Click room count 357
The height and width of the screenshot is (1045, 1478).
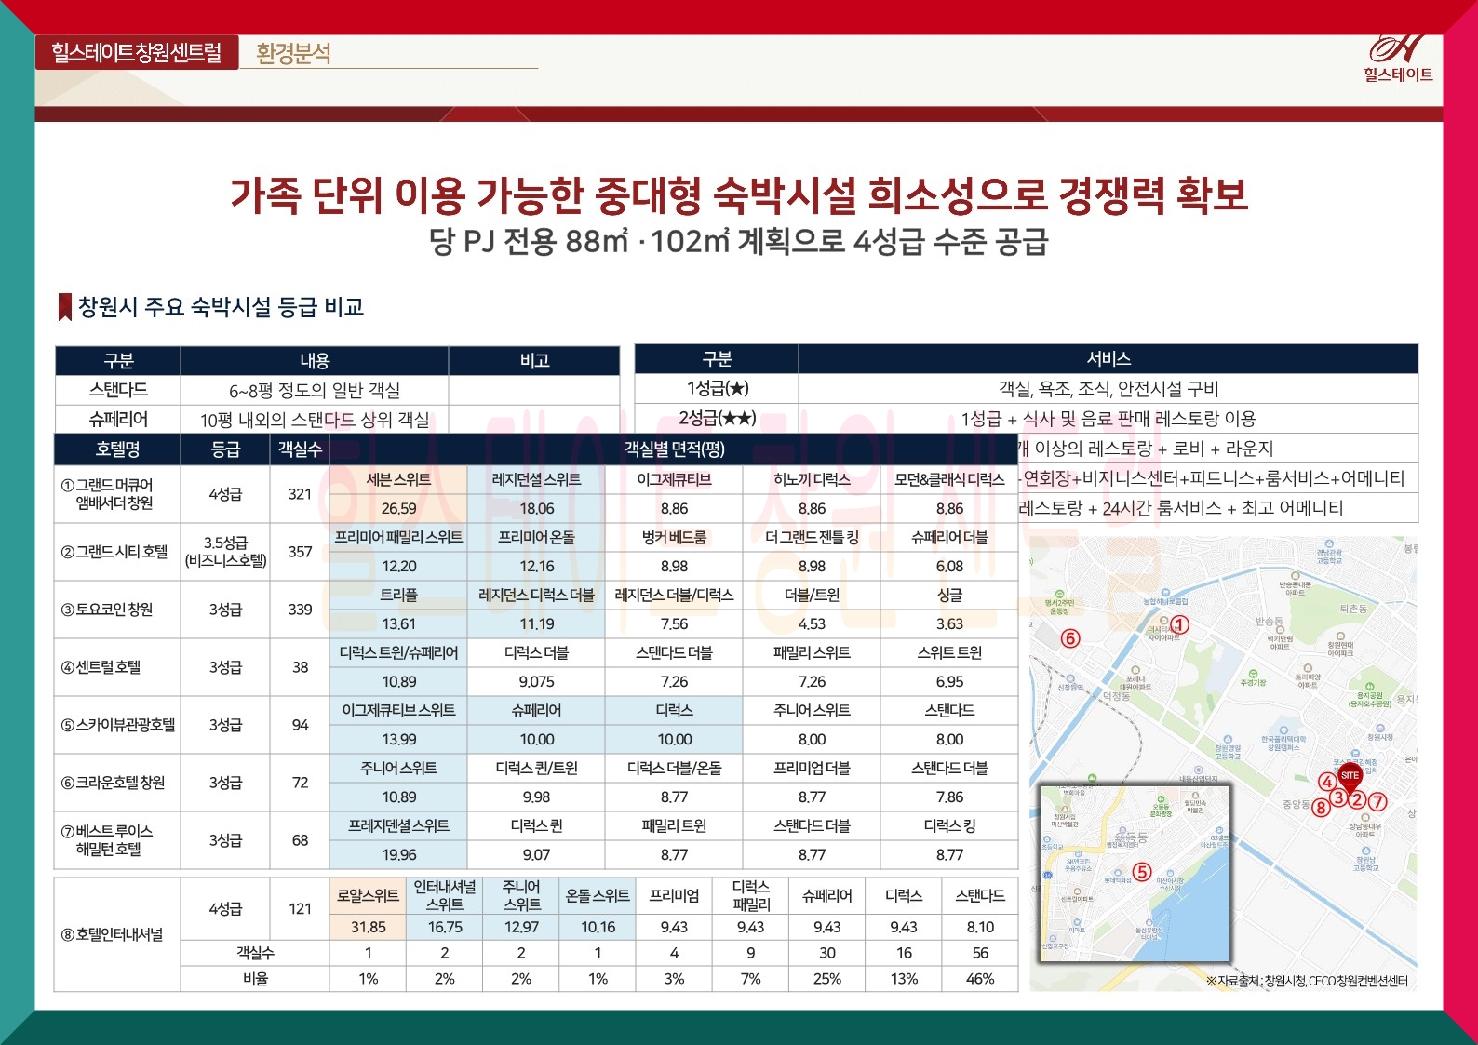[300, 552]
